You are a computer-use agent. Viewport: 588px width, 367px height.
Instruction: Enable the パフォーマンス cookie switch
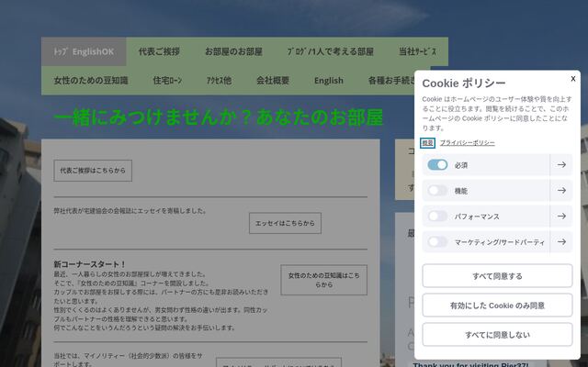(437, 217)
